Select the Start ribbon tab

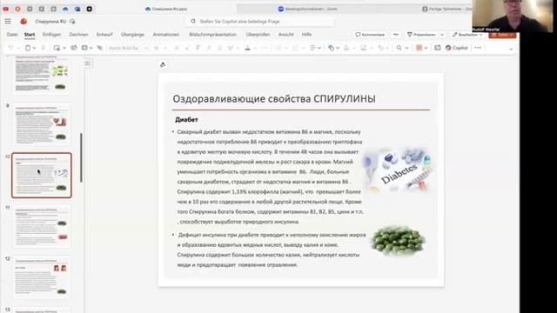click(x=30, y=35)
